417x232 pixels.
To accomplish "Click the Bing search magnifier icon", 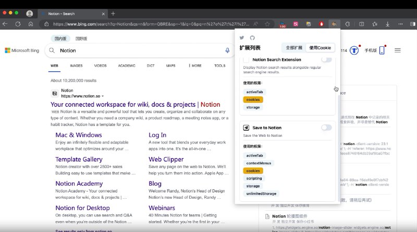I will pyautogui.click(x=52, y=50).
